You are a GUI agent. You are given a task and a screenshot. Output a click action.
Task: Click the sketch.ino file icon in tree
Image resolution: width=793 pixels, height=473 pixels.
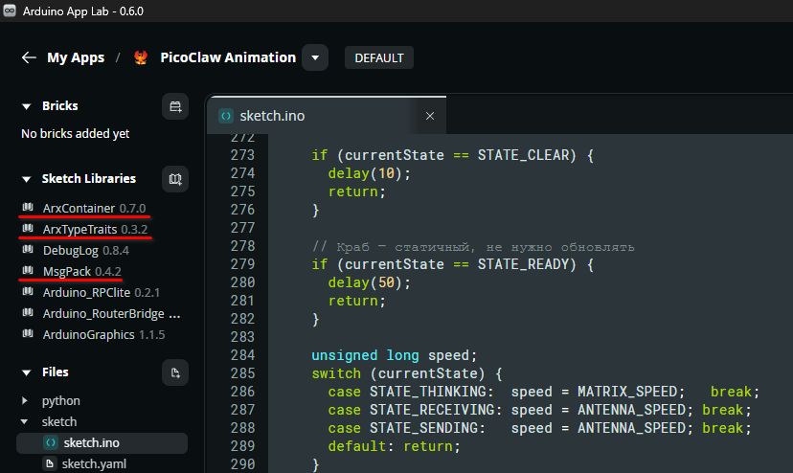pyautogui.click(x=51, y=442)
